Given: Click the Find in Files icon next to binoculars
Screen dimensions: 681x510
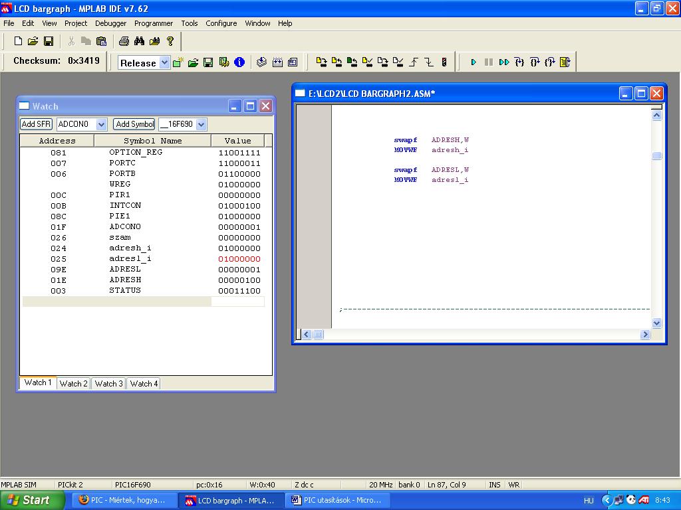Looking at the screenshot, I should (154, 41).
